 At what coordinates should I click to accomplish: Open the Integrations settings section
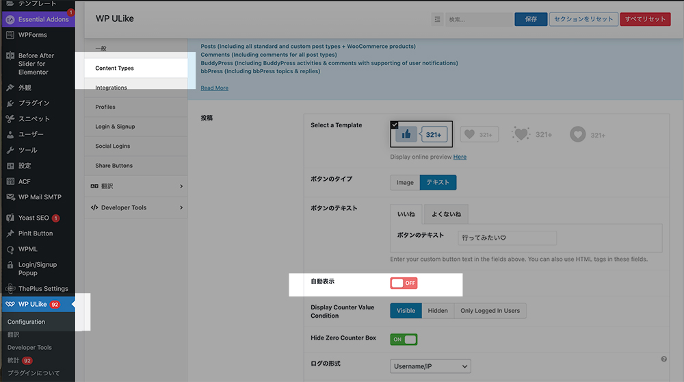[111, 88]
